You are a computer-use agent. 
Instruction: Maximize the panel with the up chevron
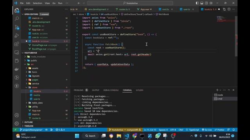229,90
